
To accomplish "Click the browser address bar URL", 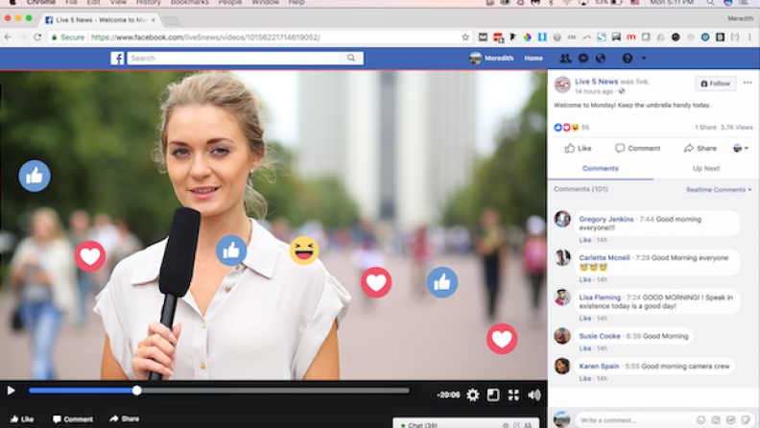I will [205, 37].
